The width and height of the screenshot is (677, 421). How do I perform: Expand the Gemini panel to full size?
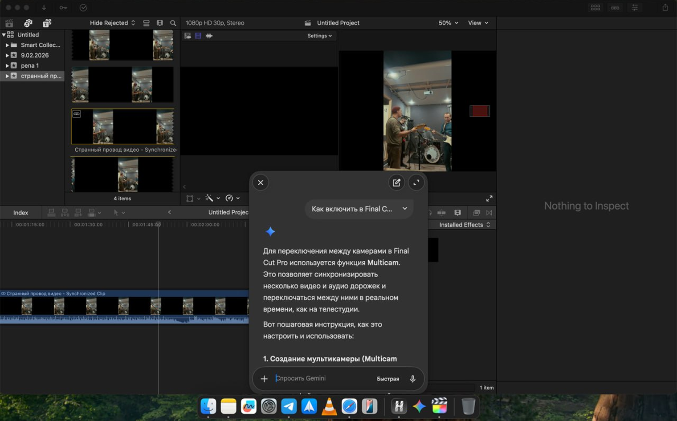pyautogui.click(x=416, y=182)
